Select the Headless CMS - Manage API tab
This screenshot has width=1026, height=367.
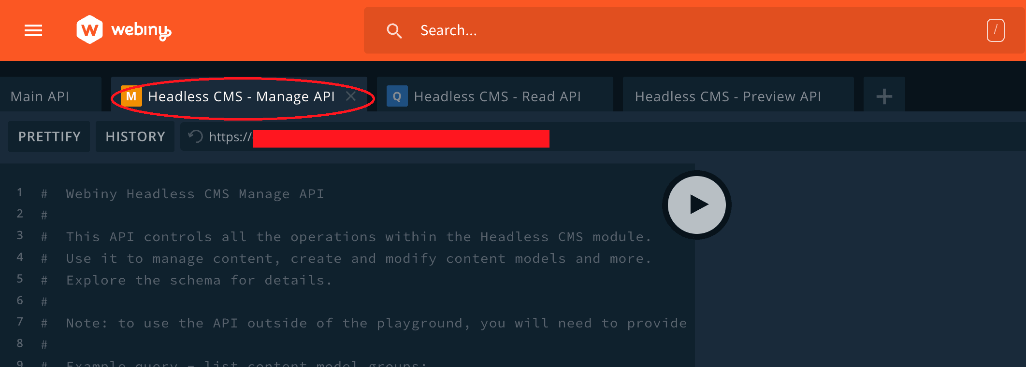(241, 96)
